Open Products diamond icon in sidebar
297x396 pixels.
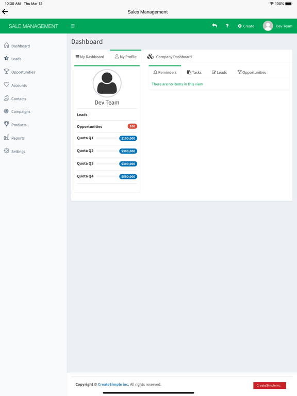click(7, 124)
